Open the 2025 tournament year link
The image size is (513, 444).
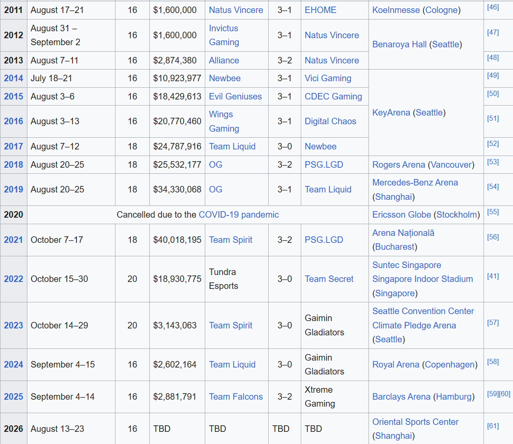13,397
